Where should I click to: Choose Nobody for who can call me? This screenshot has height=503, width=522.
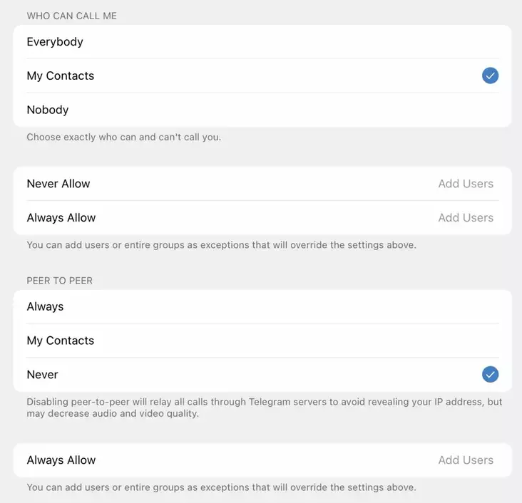[x=262, y=110]
